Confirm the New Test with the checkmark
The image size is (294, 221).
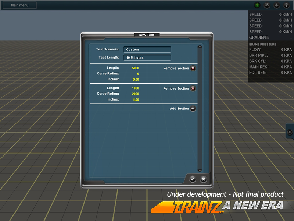(193, 179)
